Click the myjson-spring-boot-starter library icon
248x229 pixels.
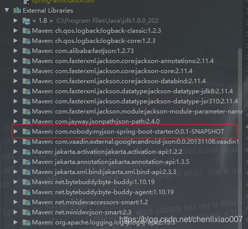(26, 132)
